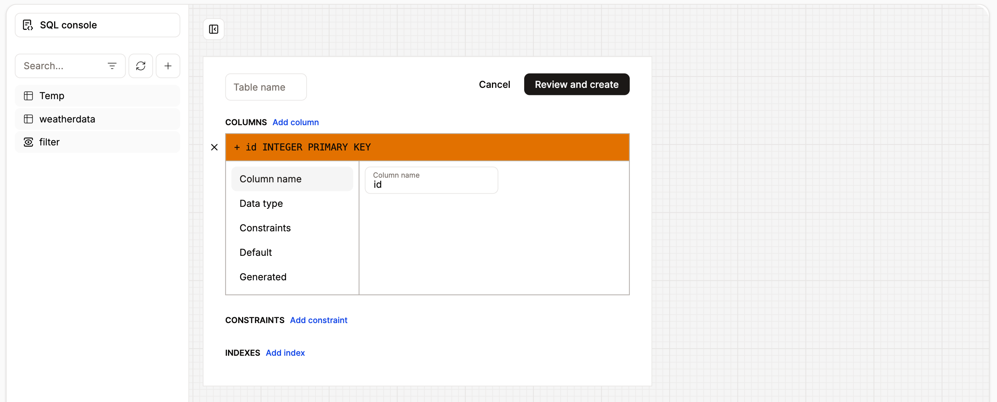Click the filter icon in the search bar
This screenshot has width=997, height=402.
112,66
